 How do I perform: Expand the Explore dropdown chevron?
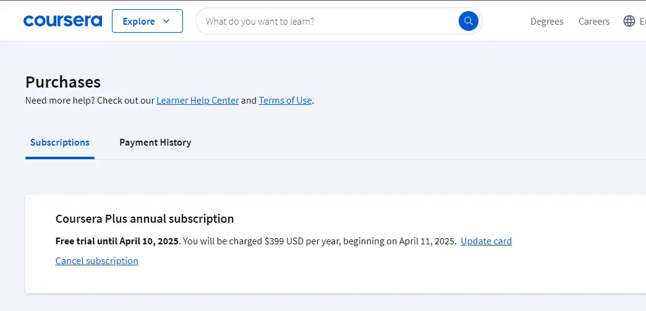point(166,21)
